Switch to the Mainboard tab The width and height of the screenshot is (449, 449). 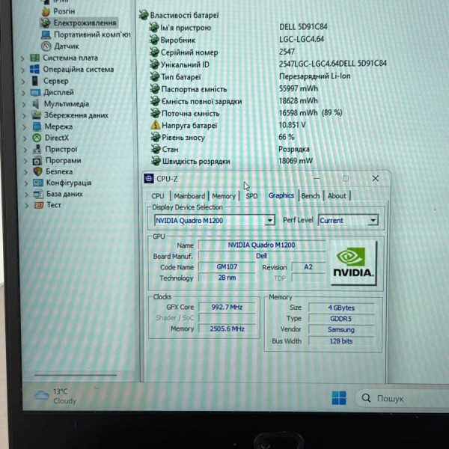pos(189,196)
